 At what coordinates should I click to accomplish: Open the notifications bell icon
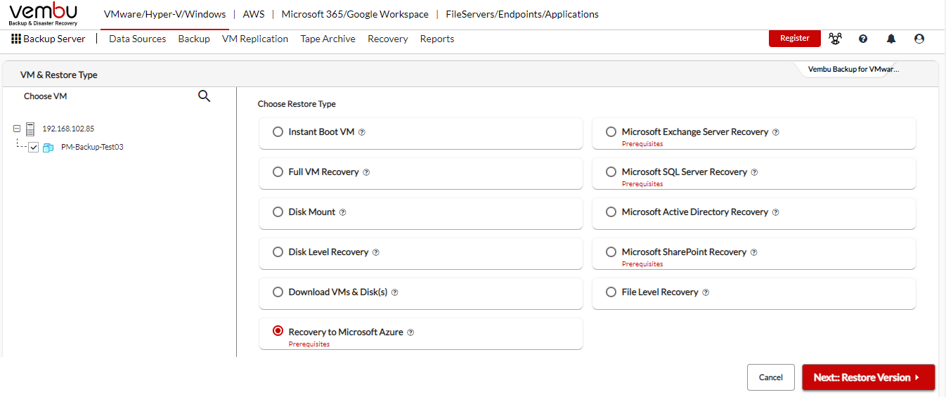(891, 39)
